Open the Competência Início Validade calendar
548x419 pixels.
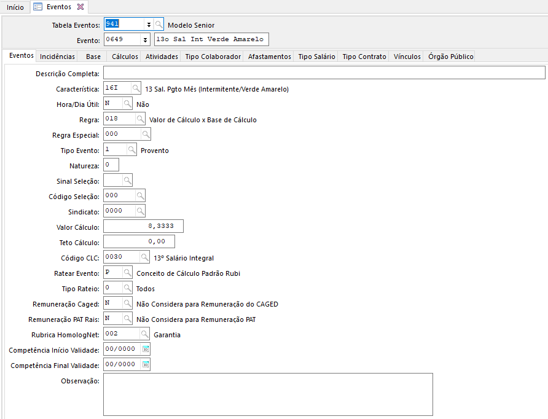146,349
